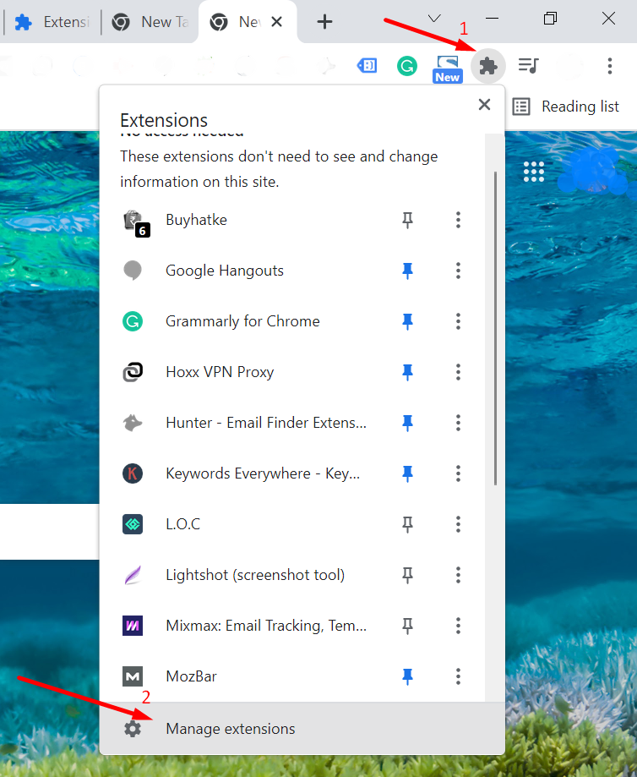
Task: Close the Extensions popup panel
Action: (484, 105)
